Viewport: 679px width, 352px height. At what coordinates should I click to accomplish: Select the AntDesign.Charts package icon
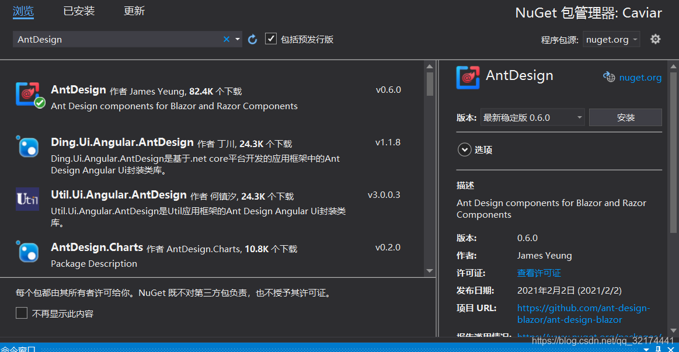29,252
